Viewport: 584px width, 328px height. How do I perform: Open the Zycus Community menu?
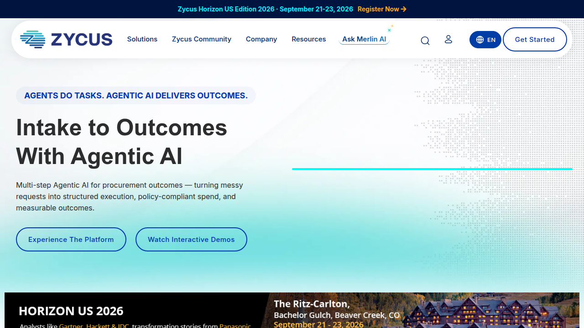point(202,39)
